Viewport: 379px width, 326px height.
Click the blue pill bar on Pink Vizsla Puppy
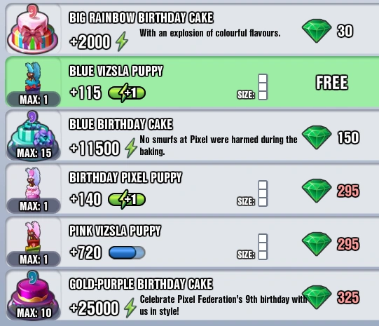click(127, 252)
